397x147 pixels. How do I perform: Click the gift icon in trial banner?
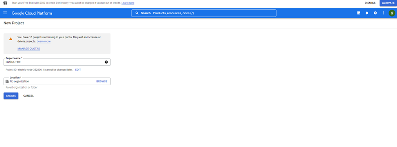[x=5, y=3]
